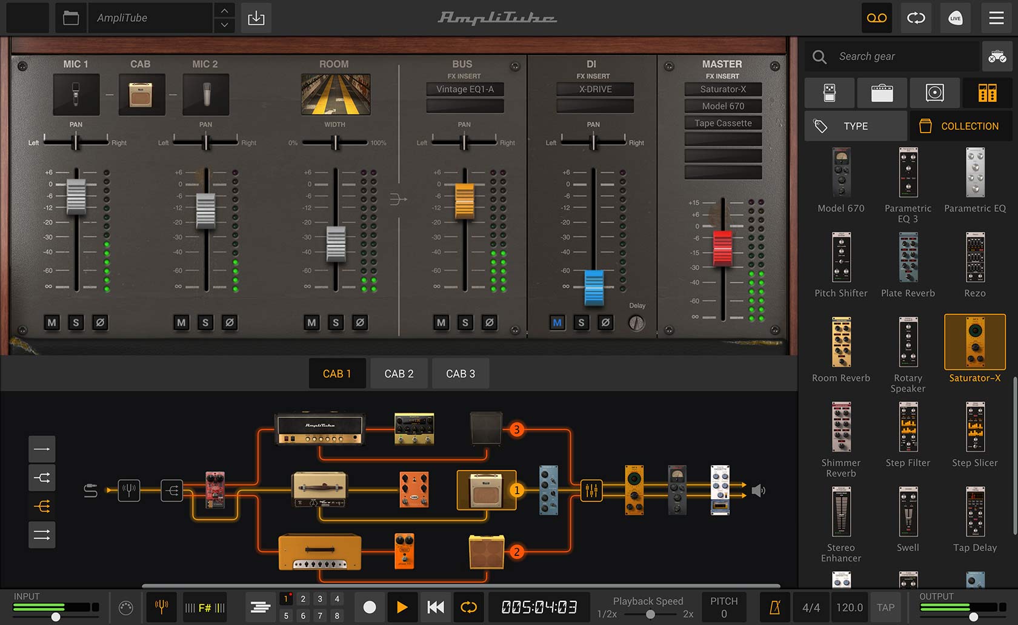The width and height of the screenshot is (1018, 625).
Task: Mute the BUS channel
Action: (441, 323)
